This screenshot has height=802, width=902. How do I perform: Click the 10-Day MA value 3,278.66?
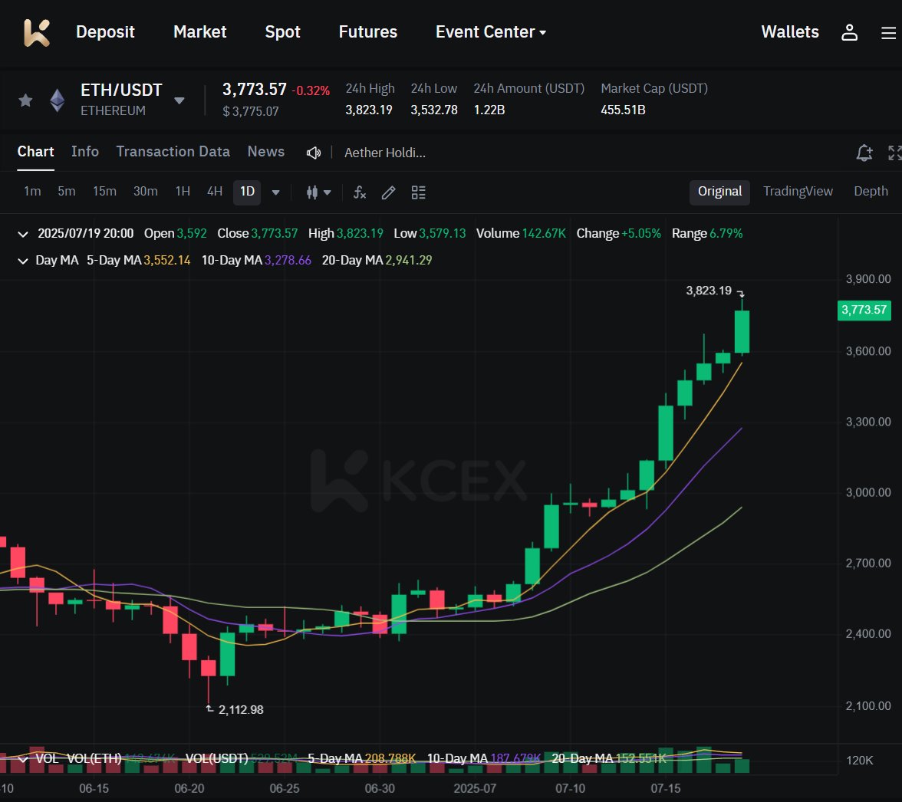coord(288,261)
